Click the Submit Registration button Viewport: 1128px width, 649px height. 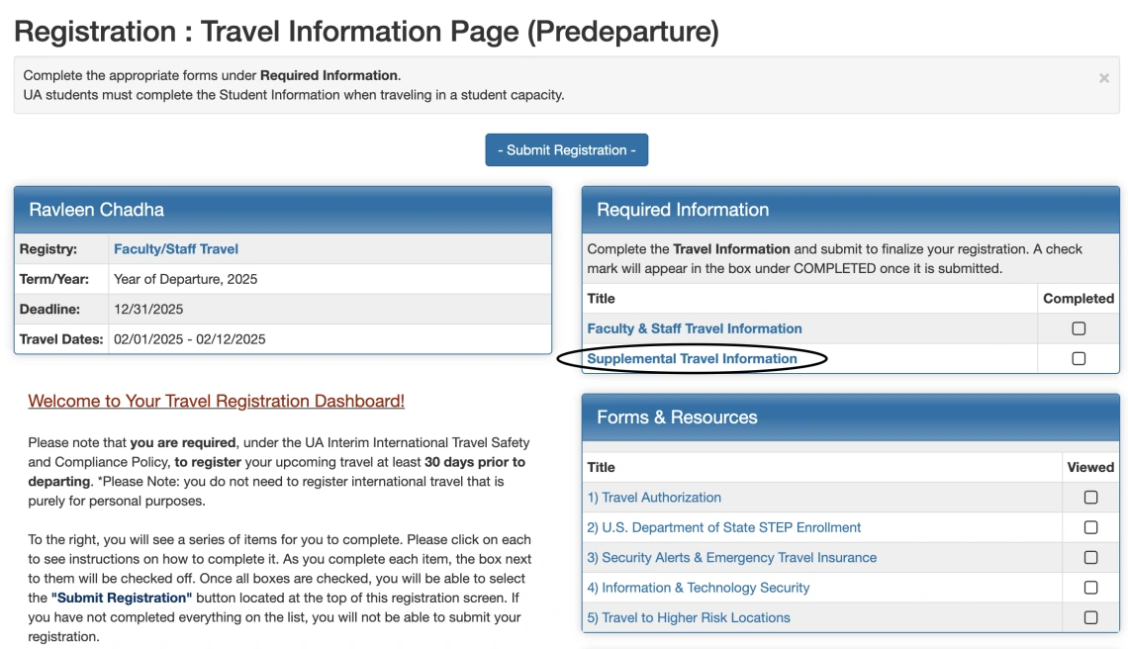566,149
